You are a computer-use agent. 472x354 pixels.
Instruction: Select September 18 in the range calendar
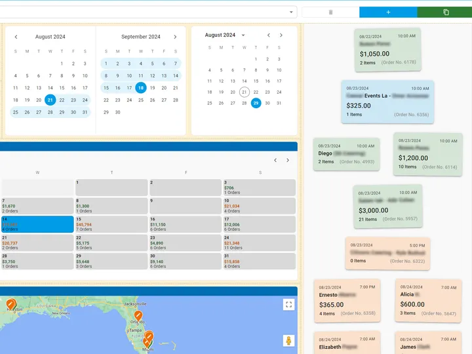tap(141, 88)
